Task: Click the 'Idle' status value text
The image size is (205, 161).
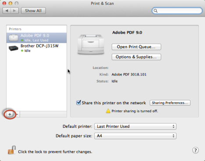Action: tap(115, 81)
